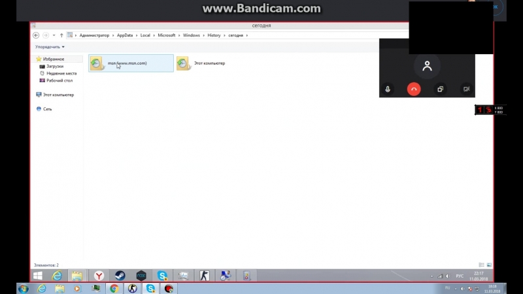The width and height of the screenshot is (523, 294).
Task: Select Сеть in the navigation pane
Action: (x=47, y=109)
